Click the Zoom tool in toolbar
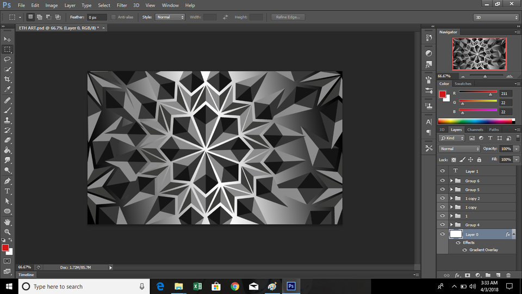 click(8, 232)
